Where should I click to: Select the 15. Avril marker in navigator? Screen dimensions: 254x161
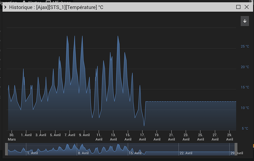pos(135,153)
